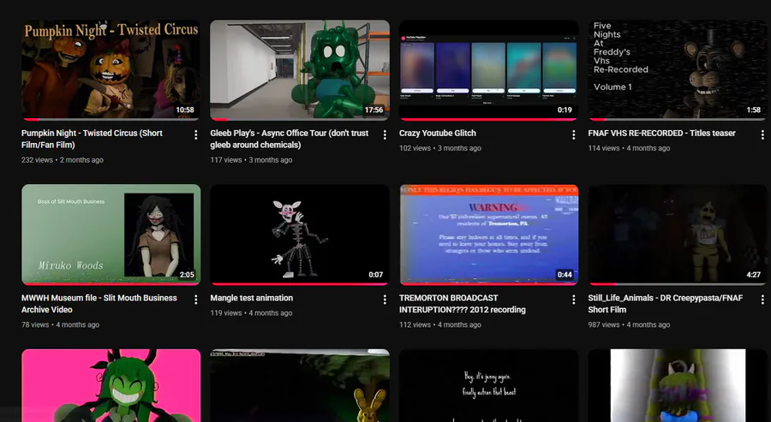Open options menu for Mangle test animation

coord(385,300)
